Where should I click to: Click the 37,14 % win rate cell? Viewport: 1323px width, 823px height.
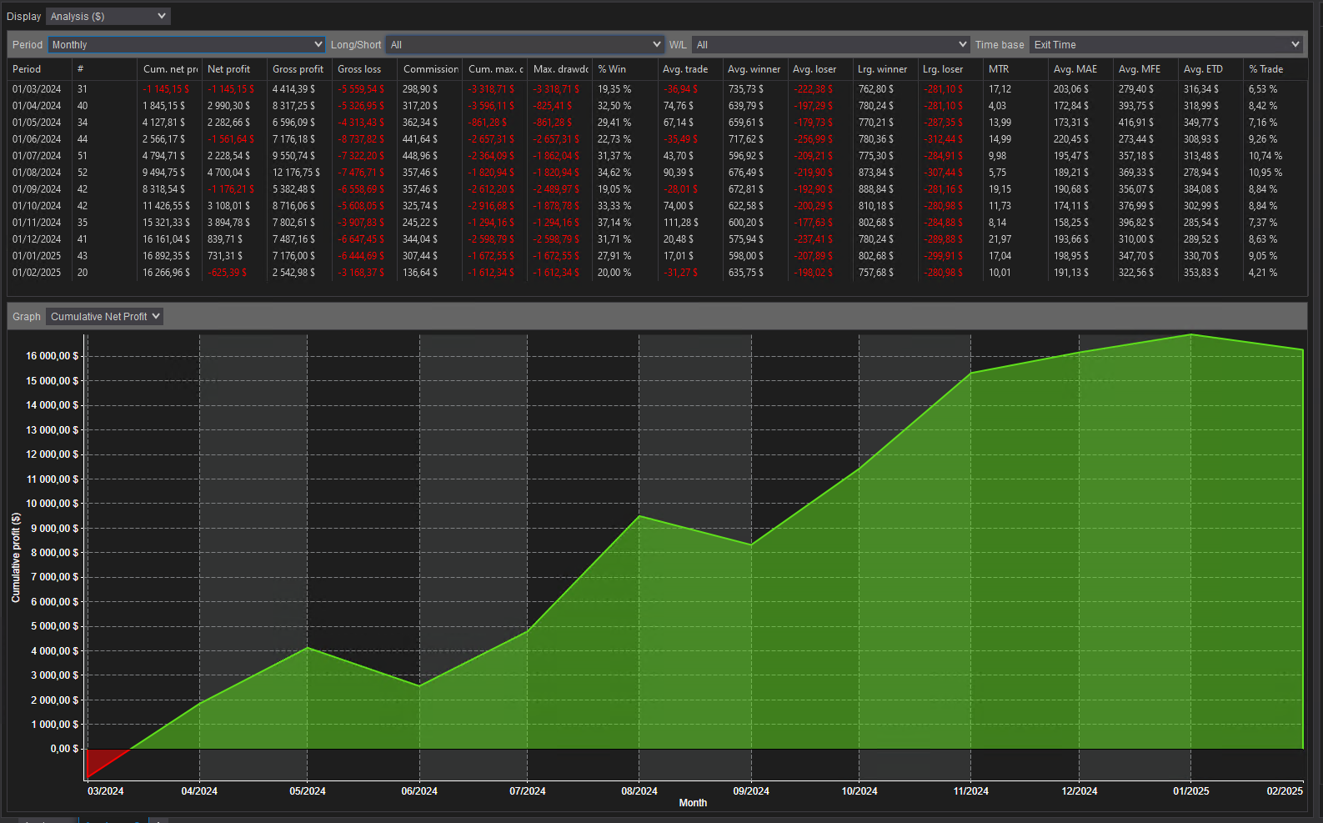(614, 223)
